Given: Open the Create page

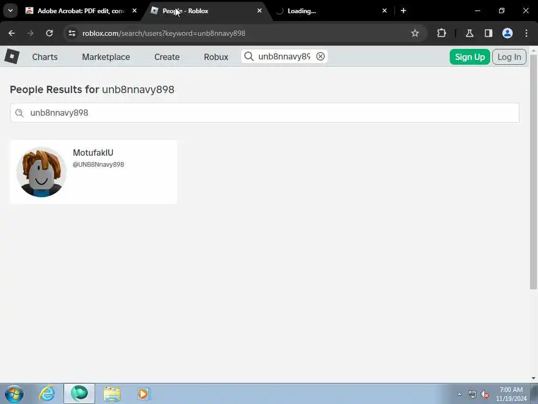Looking at the screenshot, I should [167, 57].
